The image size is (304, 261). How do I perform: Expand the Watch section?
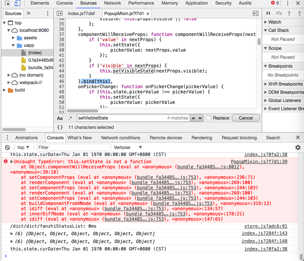tap(266, 22)
